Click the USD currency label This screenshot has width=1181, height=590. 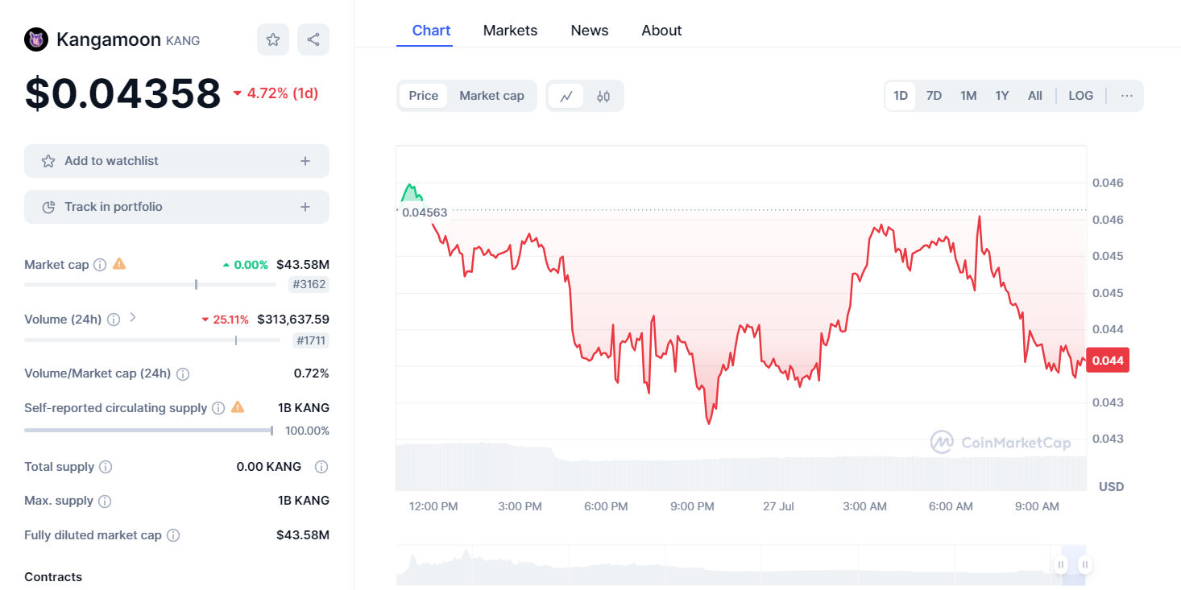[x=1111, y=487]
